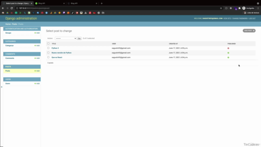Check the Que es React checkbox
The height and width of the screenshot is (147, 261).
pos(48,57)
